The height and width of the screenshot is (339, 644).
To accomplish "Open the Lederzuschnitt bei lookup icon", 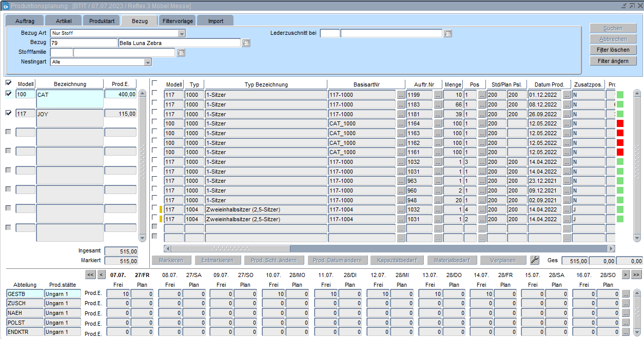I will click(448, 33).
